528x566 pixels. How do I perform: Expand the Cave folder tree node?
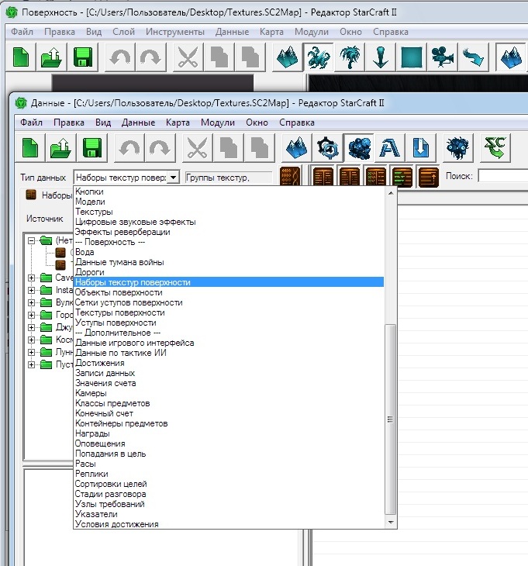pyautogui.click(x=32, y=278)
